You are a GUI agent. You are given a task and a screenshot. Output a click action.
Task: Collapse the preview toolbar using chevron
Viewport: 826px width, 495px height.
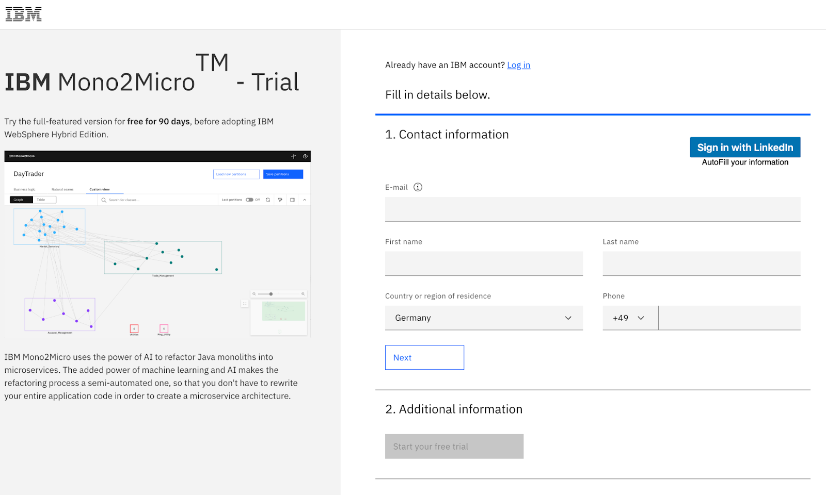(x=305, y=200)
